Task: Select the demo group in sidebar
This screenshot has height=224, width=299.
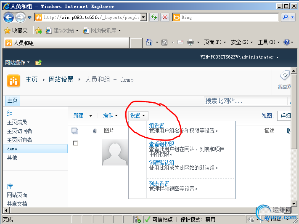Action: tap(35, 149)
